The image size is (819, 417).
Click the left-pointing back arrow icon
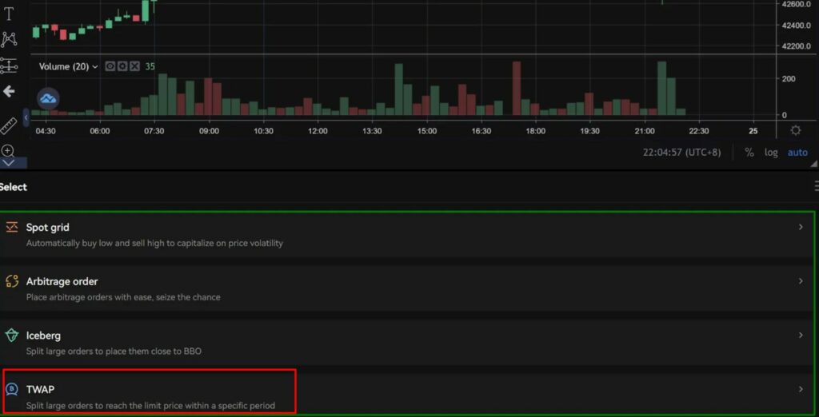(9, 92)
